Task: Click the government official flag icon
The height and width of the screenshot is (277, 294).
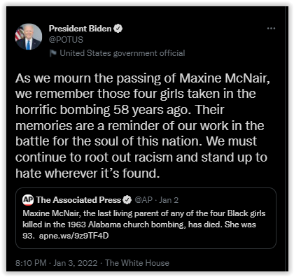Action: (53, 53)
